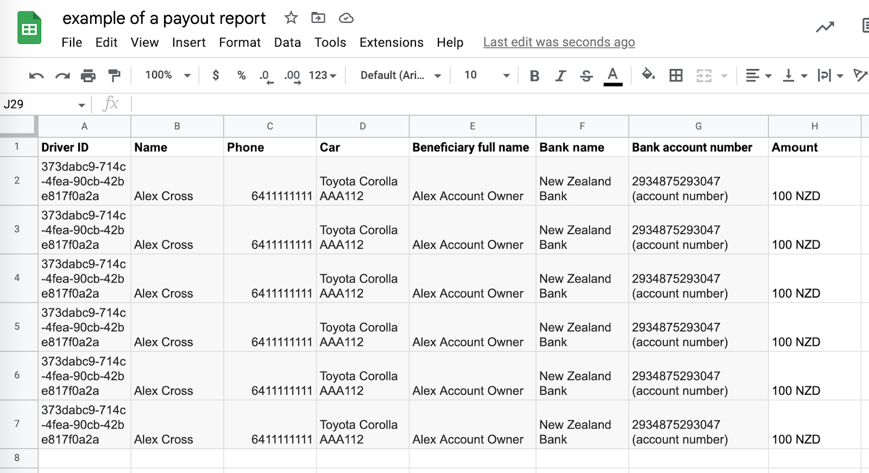Open the Default font family dropdown
This screenshot has width=869, height=473.
click(x=400, y=75)
